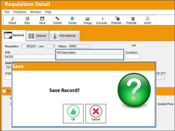The height and width of the screenshot is (131, 175).
Task: Switch to the General tab
Action: [14, 35]
